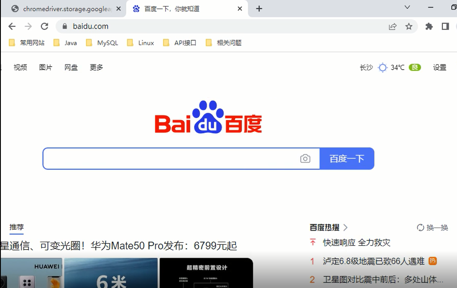This screenshot has height=288, width=457.
Task: Click the 34℃ temperature reading
Action: 397,67
